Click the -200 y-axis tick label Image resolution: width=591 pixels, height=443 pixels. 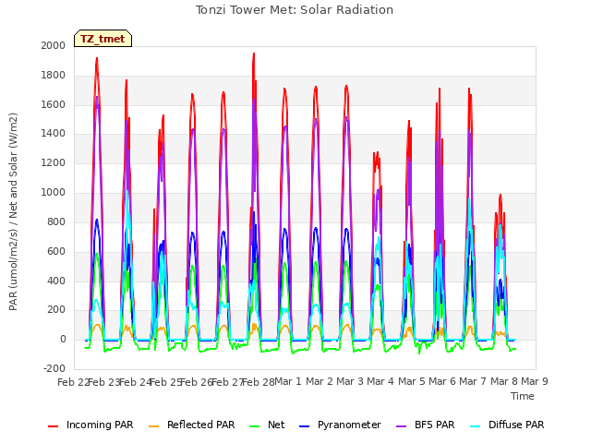[x=54, y=369]
